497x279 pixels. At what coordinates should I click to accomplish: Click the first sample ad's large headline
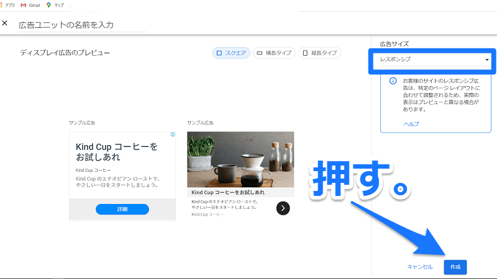click(x=117, y=152)
